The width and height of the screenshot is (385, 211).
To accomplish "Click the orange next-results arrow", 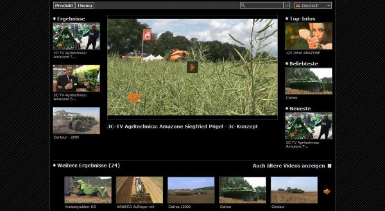I will (x=327, y=191).
